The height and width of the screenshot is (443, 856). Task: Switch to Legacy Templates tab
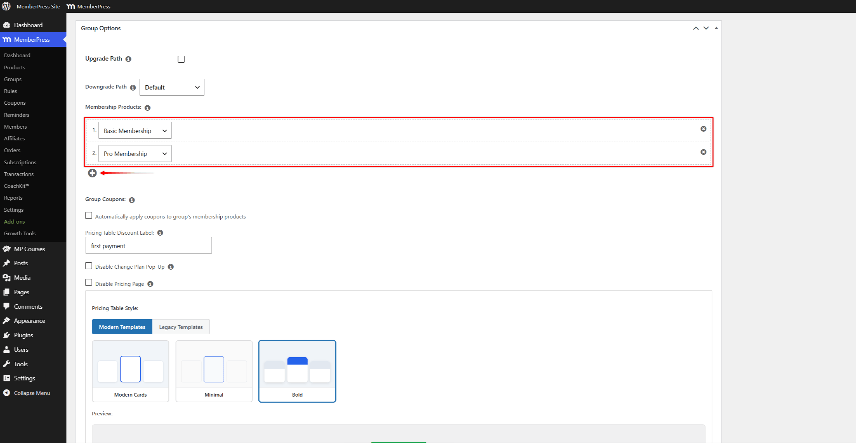pyautogui.click(x=181, y=327)
